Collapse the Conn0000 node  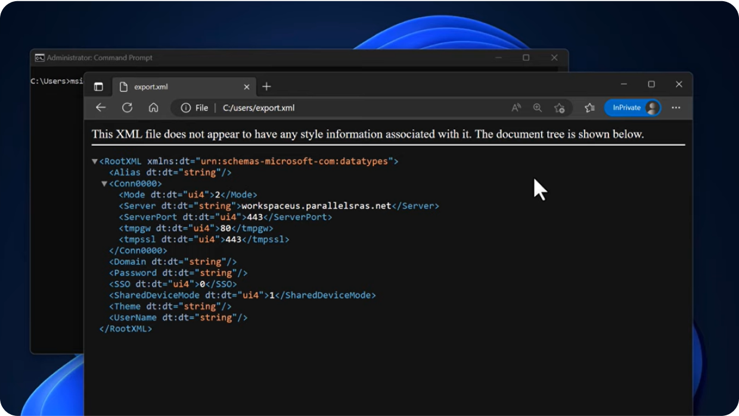104,184
